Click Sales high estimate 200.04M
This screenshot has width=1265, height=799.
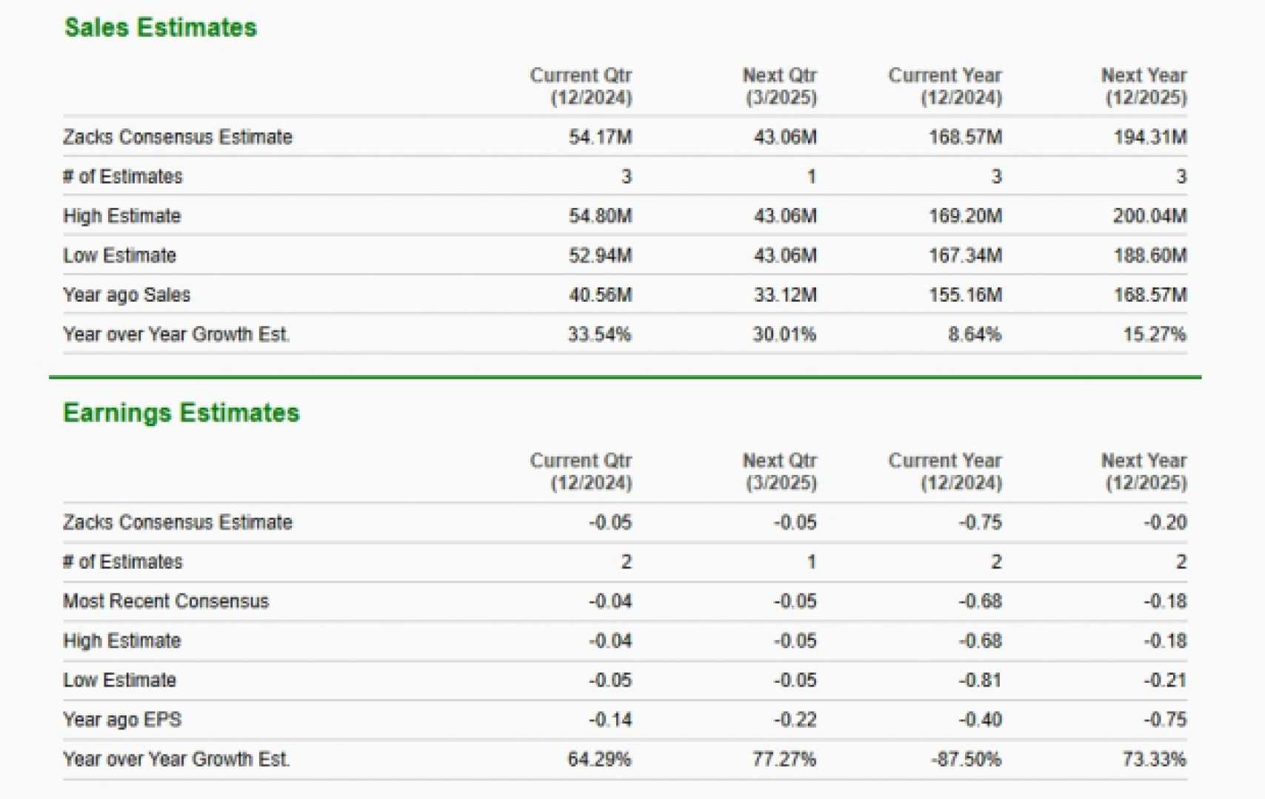1149,216
